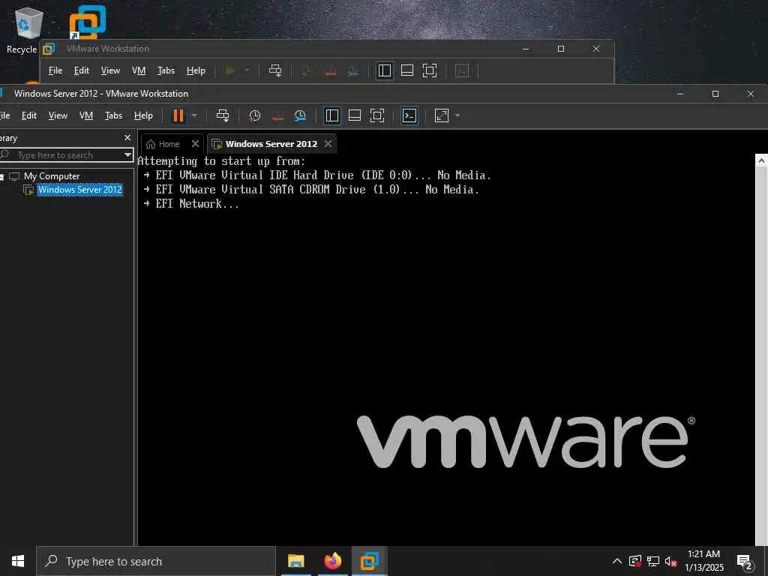Click the network tray icon
This screenshot has height=576, width=768.
(x=653, y=561)
